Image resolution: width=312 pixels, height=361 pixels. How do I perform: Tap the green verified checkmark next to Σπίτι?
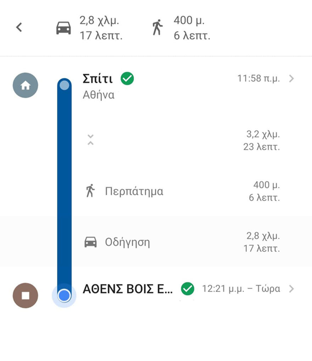click(x=127, y=79)
